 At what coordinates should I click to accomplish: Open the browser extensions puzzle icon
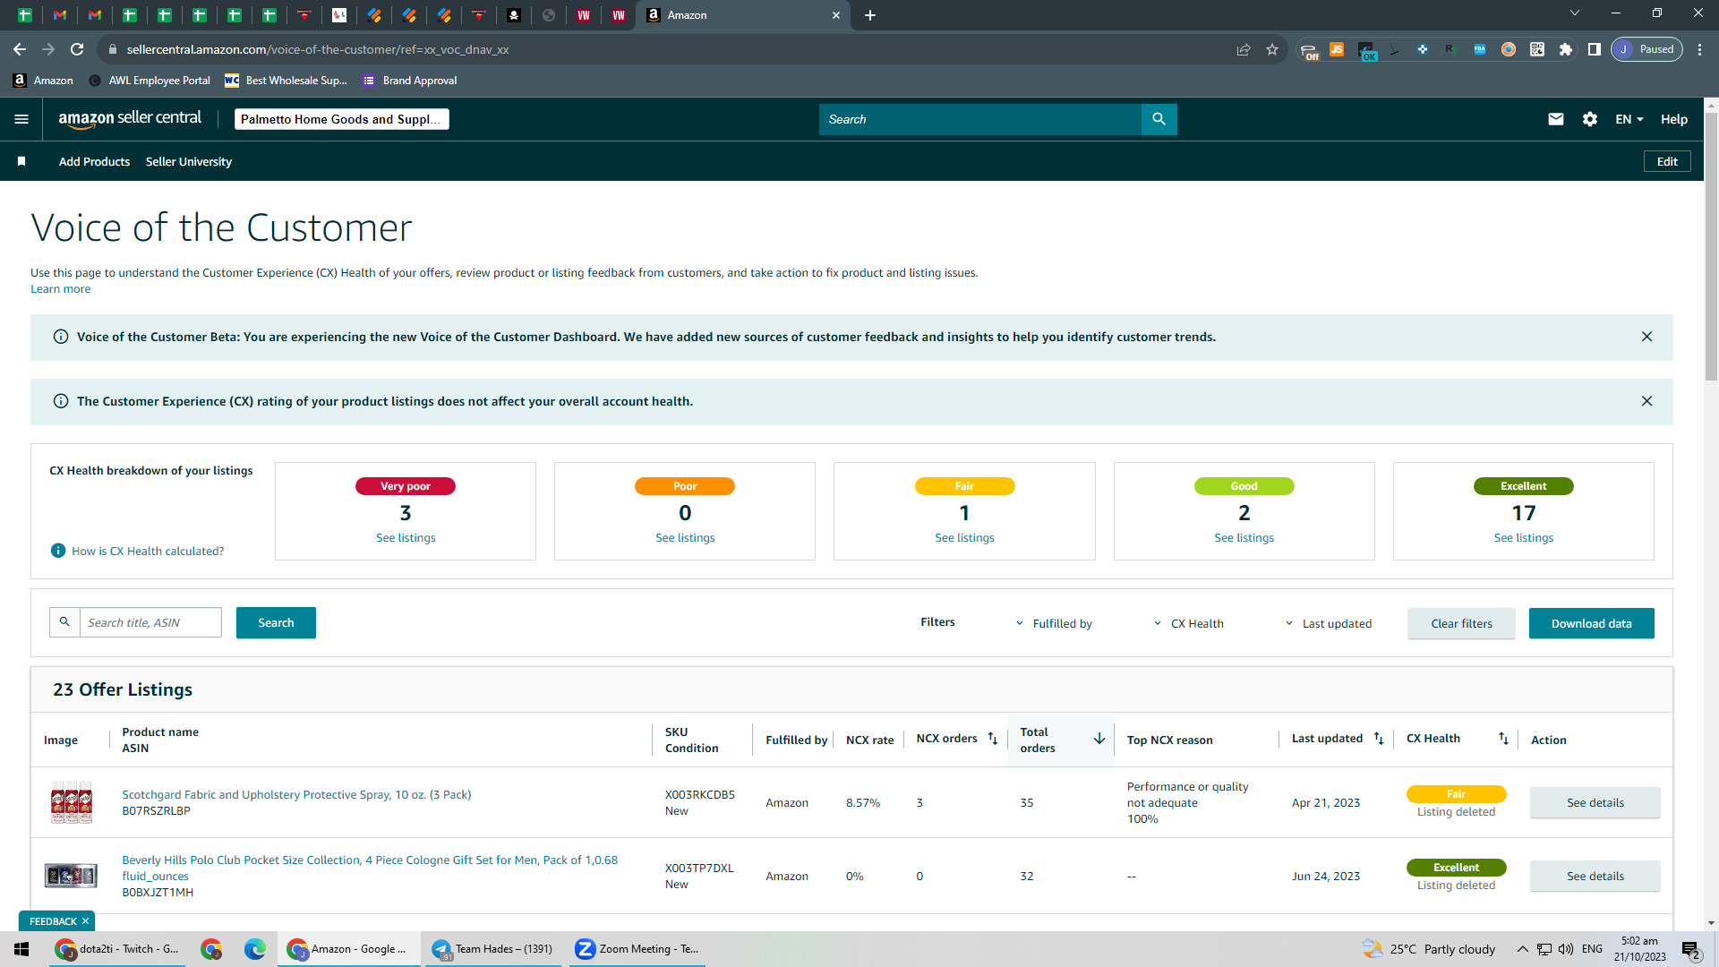click(x=1566, y=49)
